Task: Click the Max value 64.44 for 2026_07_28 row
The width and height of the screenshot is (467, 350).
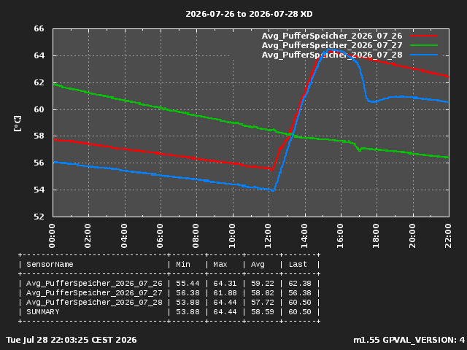Action: pos(225,303)
